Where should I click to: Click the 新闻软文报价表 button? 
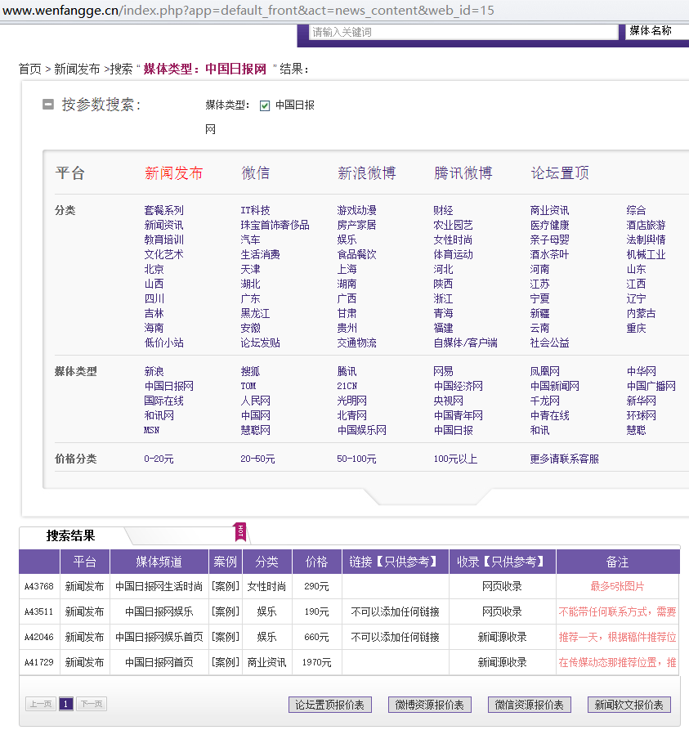click(x=629, y=705)
